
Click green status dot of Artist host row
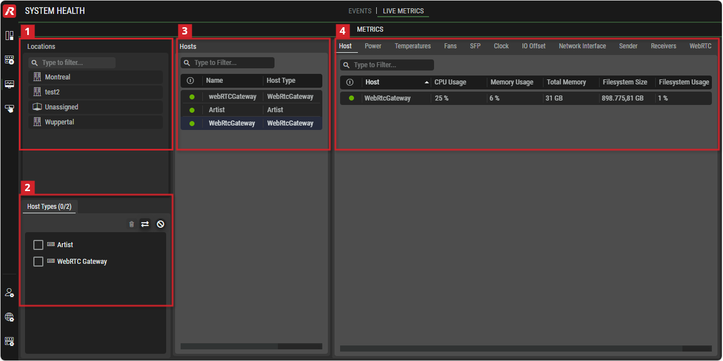click(192, 110)
